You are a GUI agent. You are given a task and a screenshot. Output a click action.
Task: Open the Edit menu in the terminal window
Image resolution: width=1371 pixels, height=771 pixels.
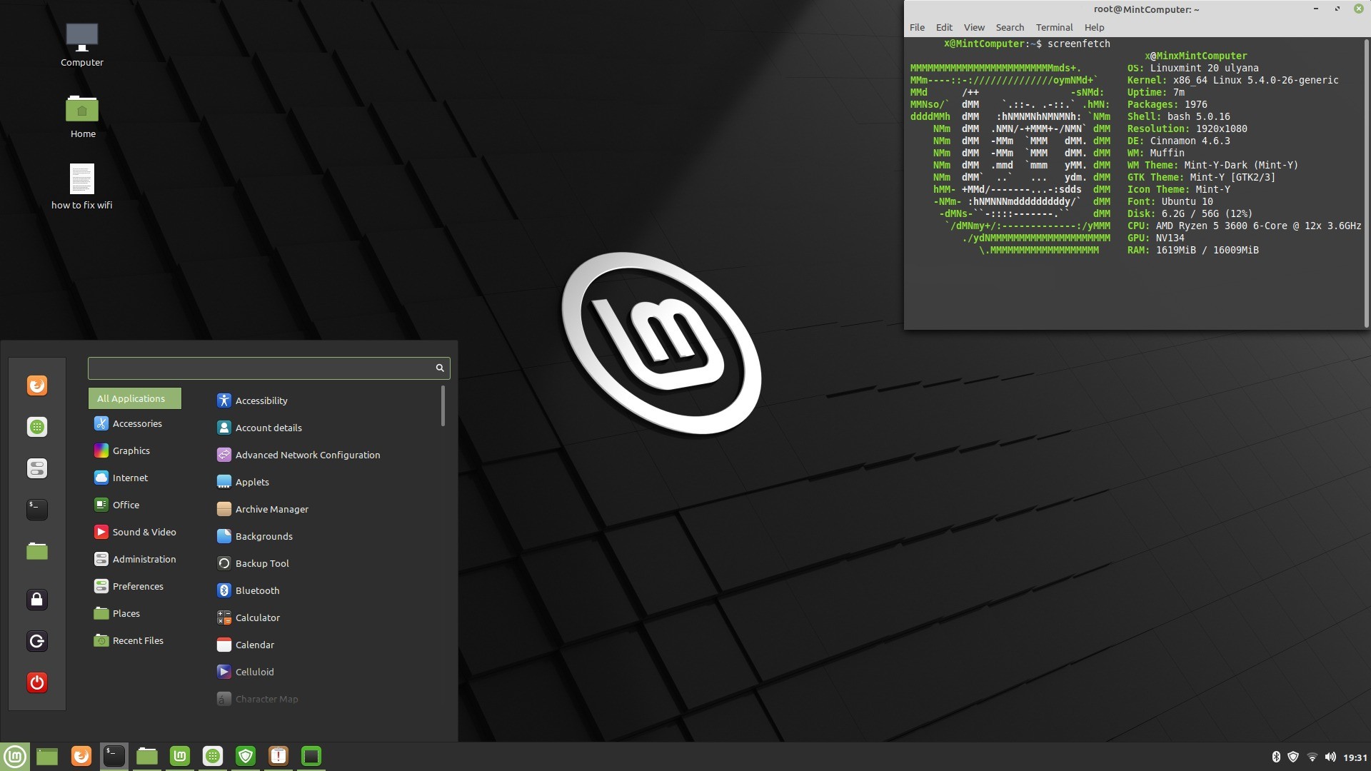pos(944,27)
